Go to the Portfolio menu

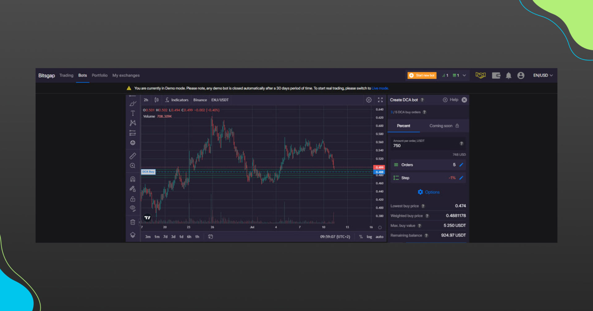click(99, 76)
